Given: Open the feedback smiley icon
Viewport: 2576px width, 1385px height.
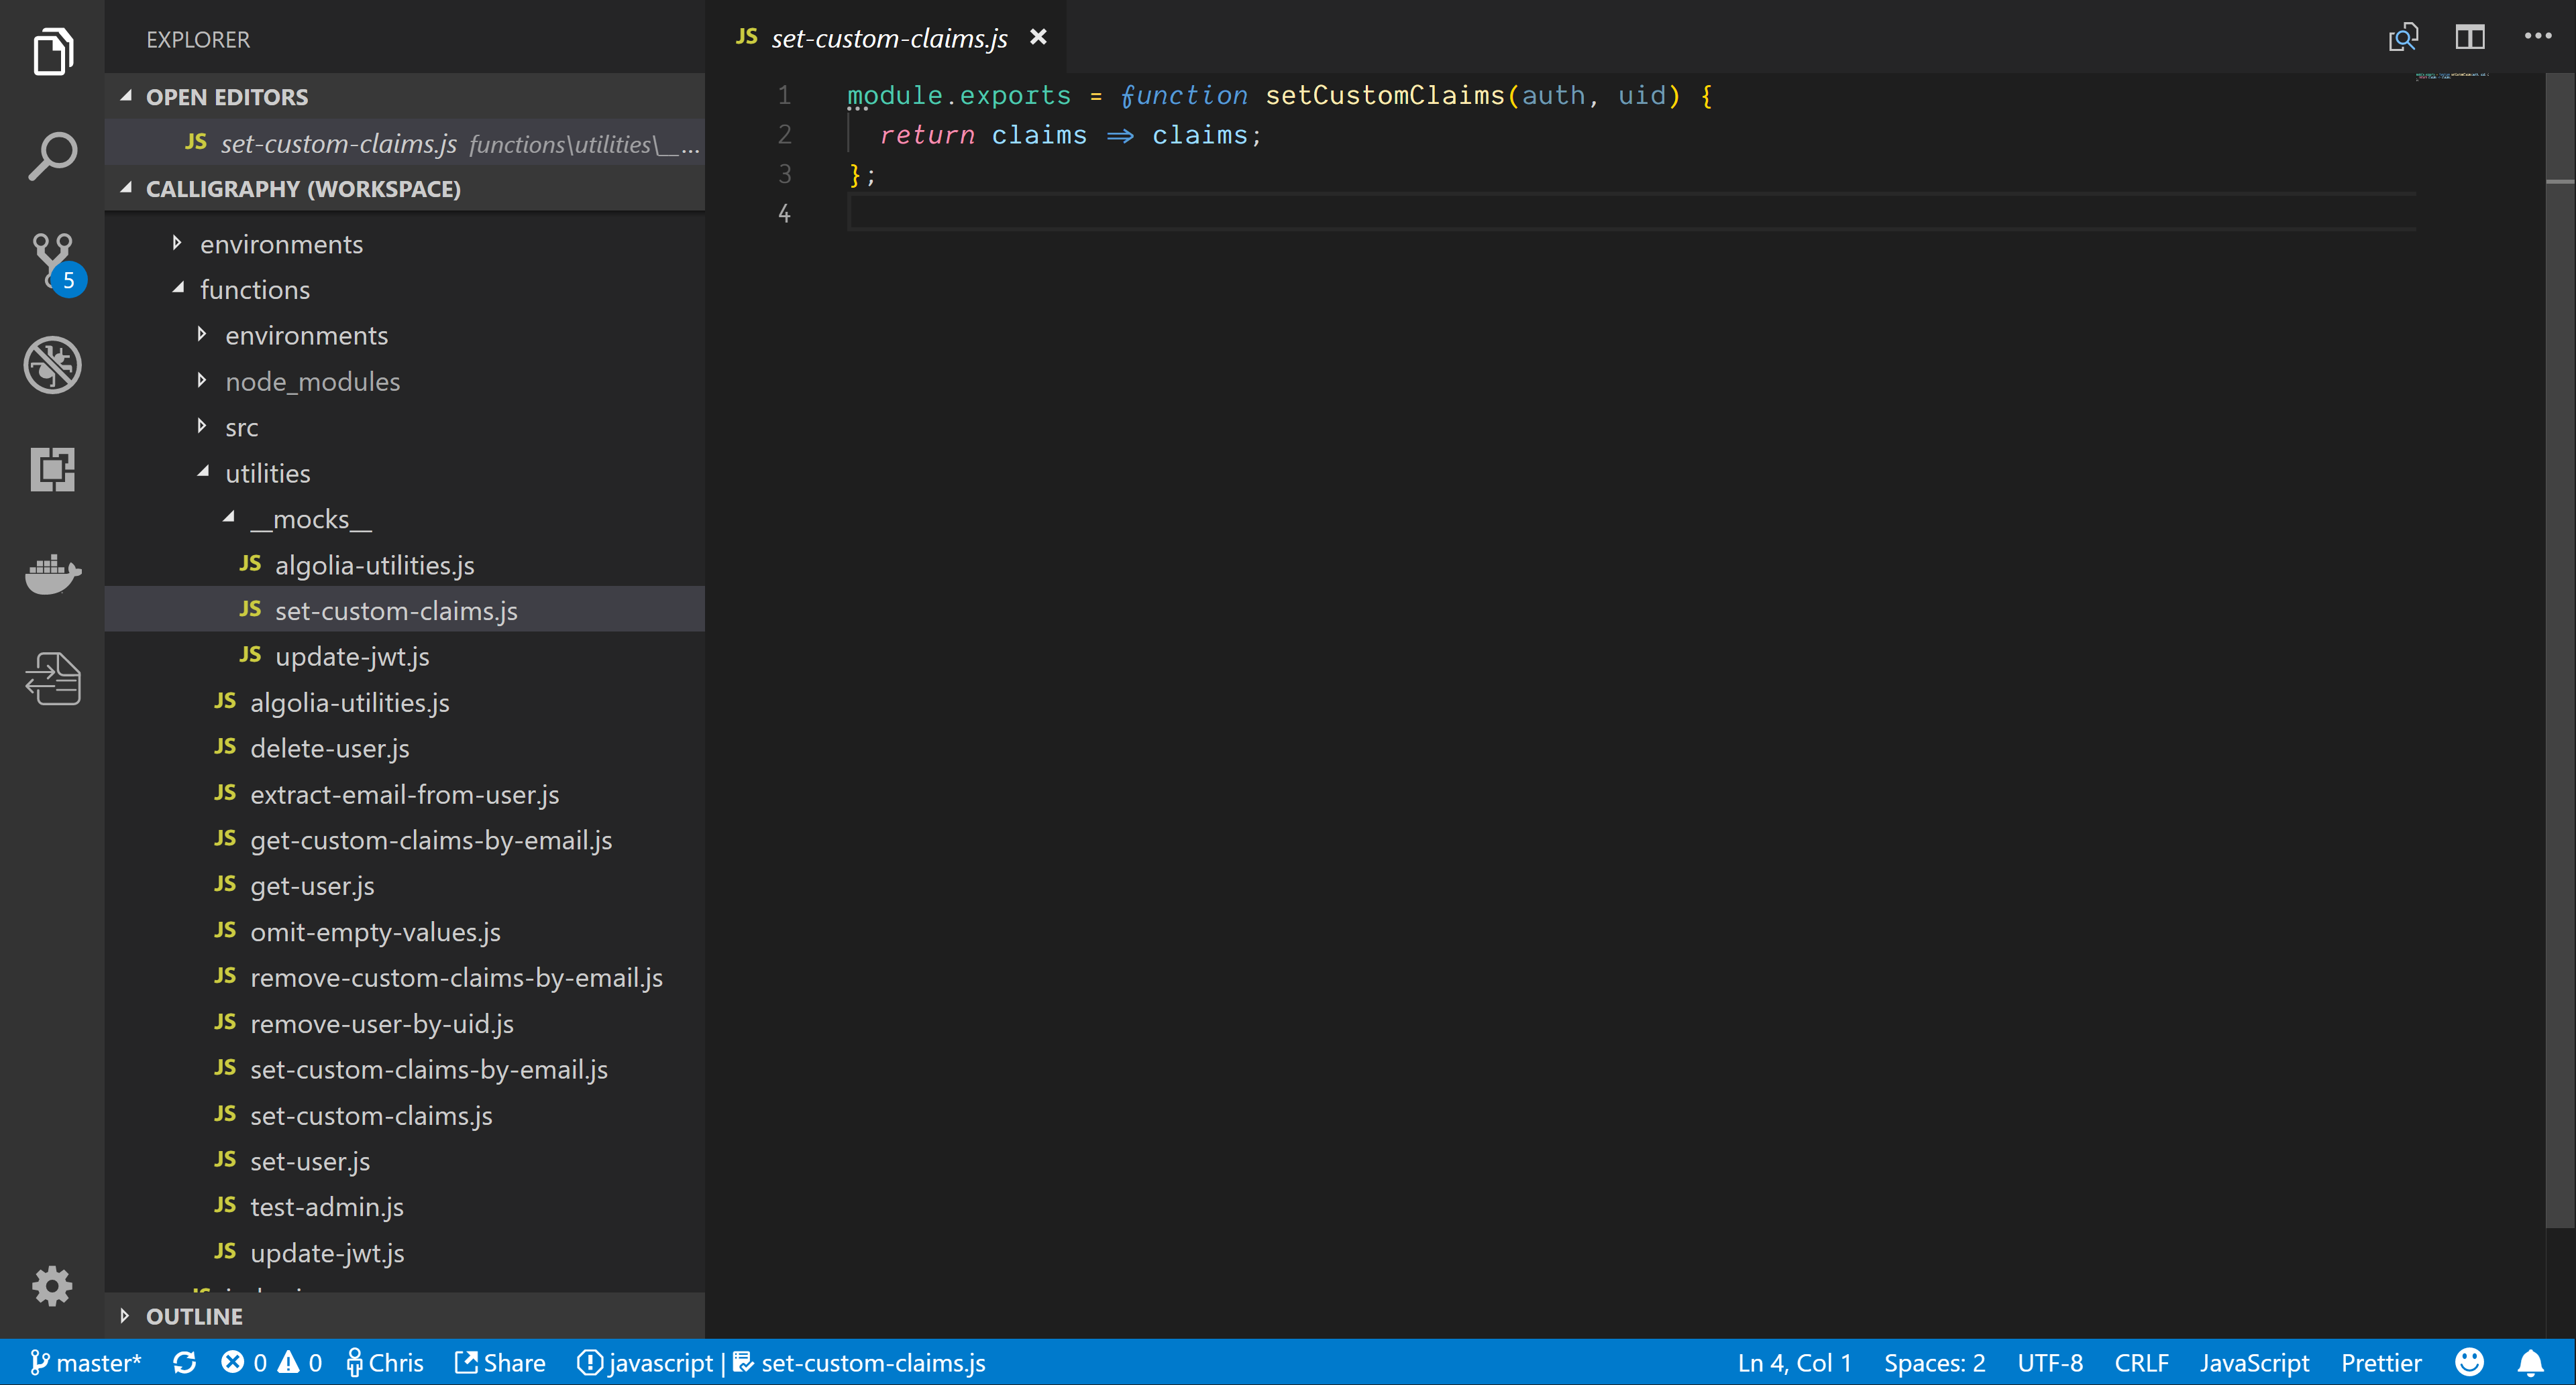Looking at the screenshot, I should click(2469, 1362).
